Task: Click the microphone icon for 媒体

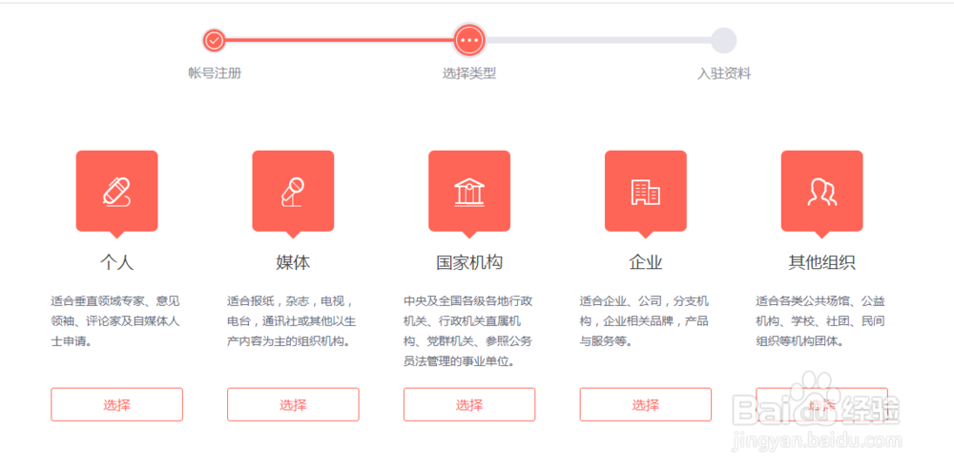Action: (x=293, y=192)
